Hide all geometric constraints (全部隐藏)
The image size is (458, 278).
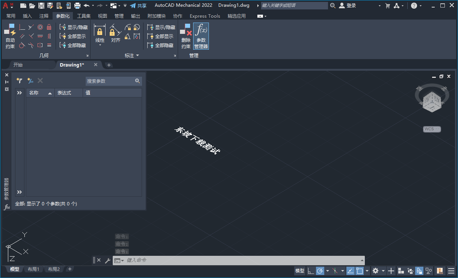73,45
